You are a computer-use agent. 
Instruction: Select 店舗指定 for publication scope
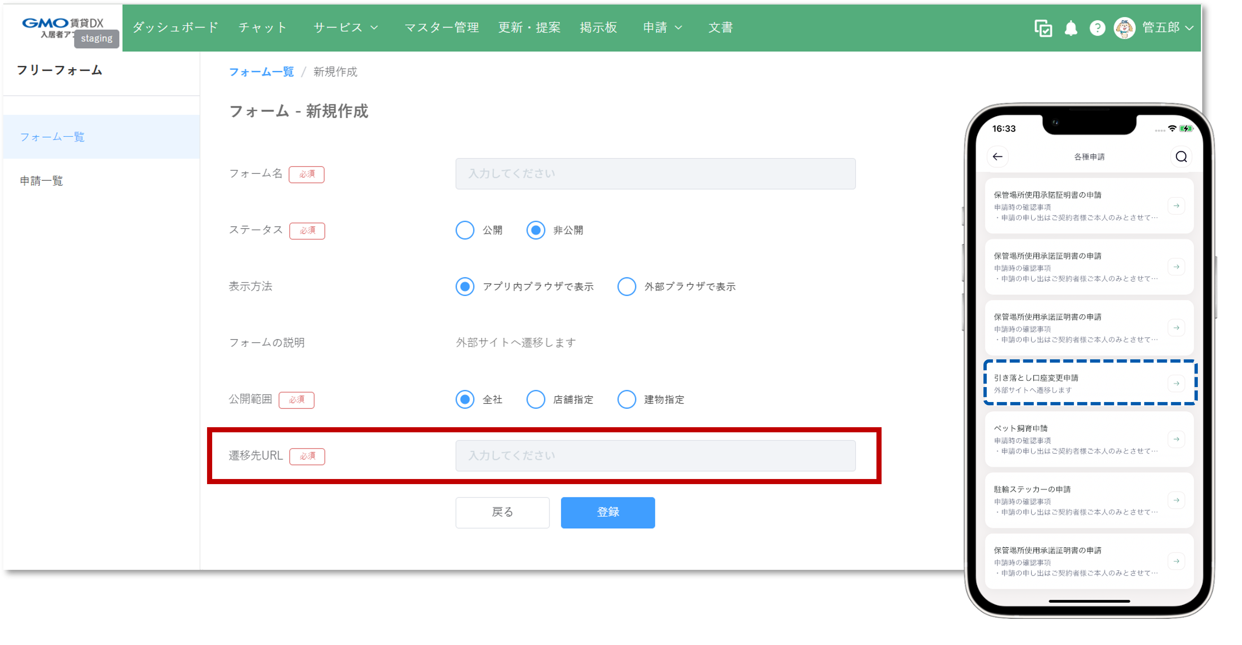535,399
